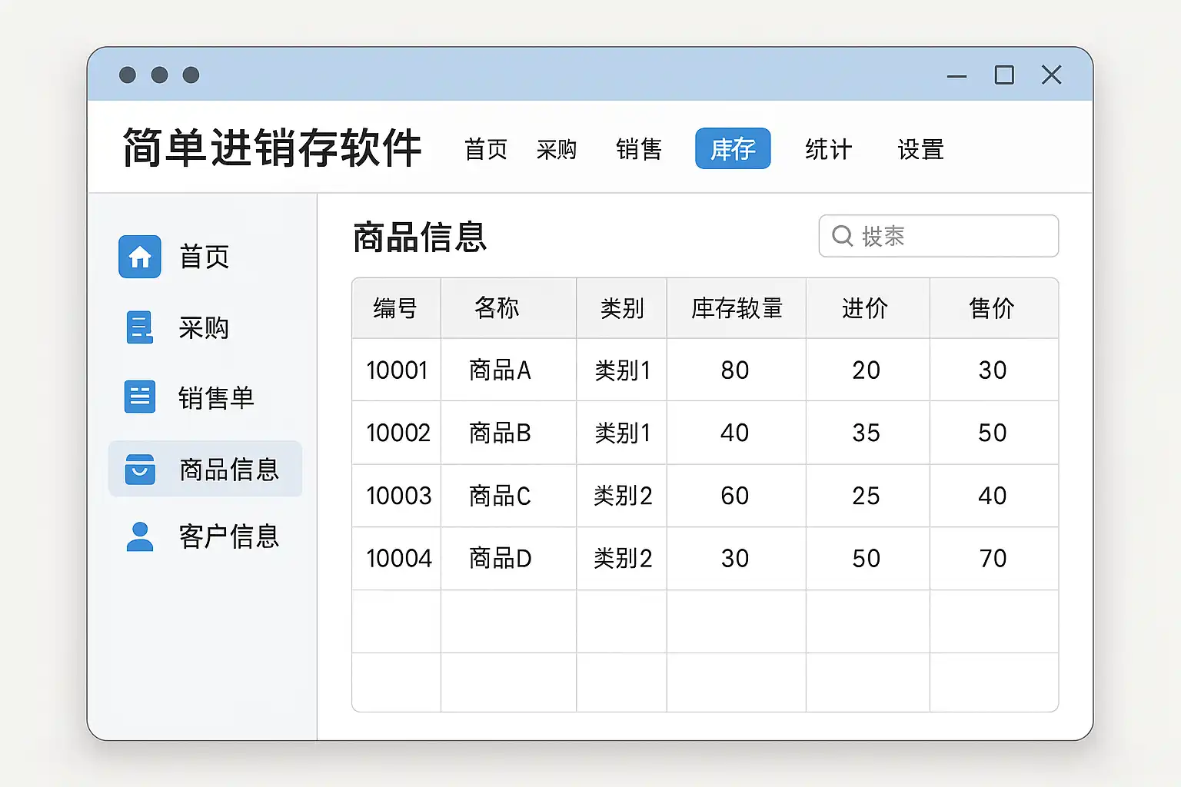
Task: Switch to the 统计 tab
Action: (828, 149)
